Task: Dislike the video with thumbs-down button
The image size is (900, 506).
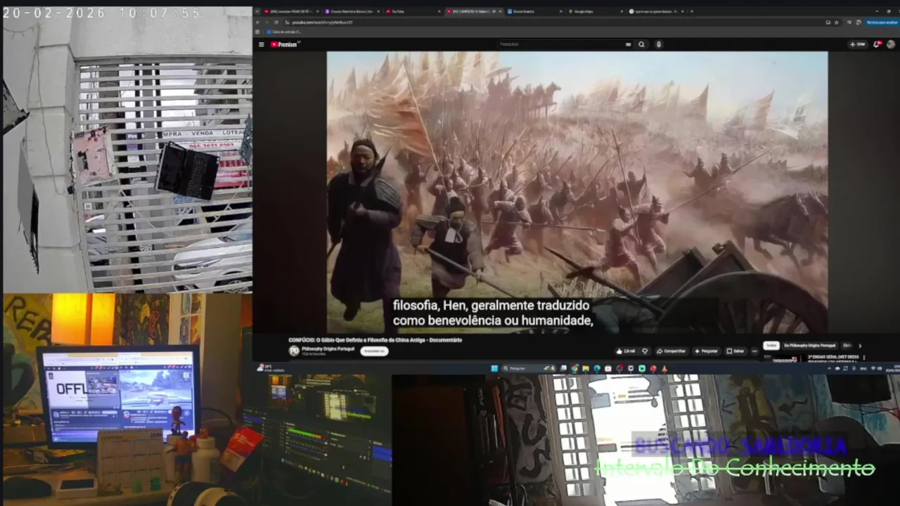Action: click(x=645, y=351)
